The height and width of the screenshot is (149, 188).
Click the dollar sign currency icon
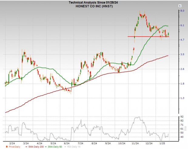(180, 6)
